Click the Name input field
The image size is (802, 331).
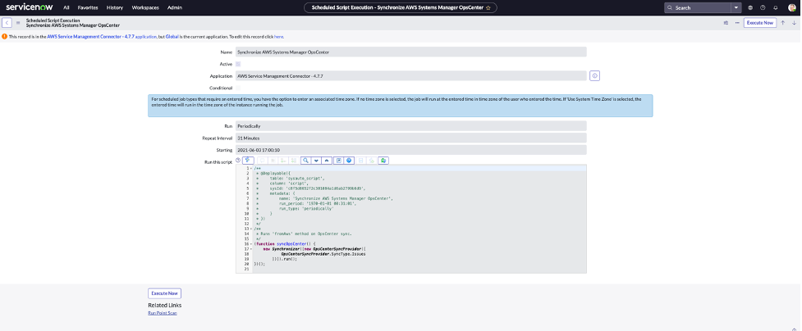click(410, 52)
